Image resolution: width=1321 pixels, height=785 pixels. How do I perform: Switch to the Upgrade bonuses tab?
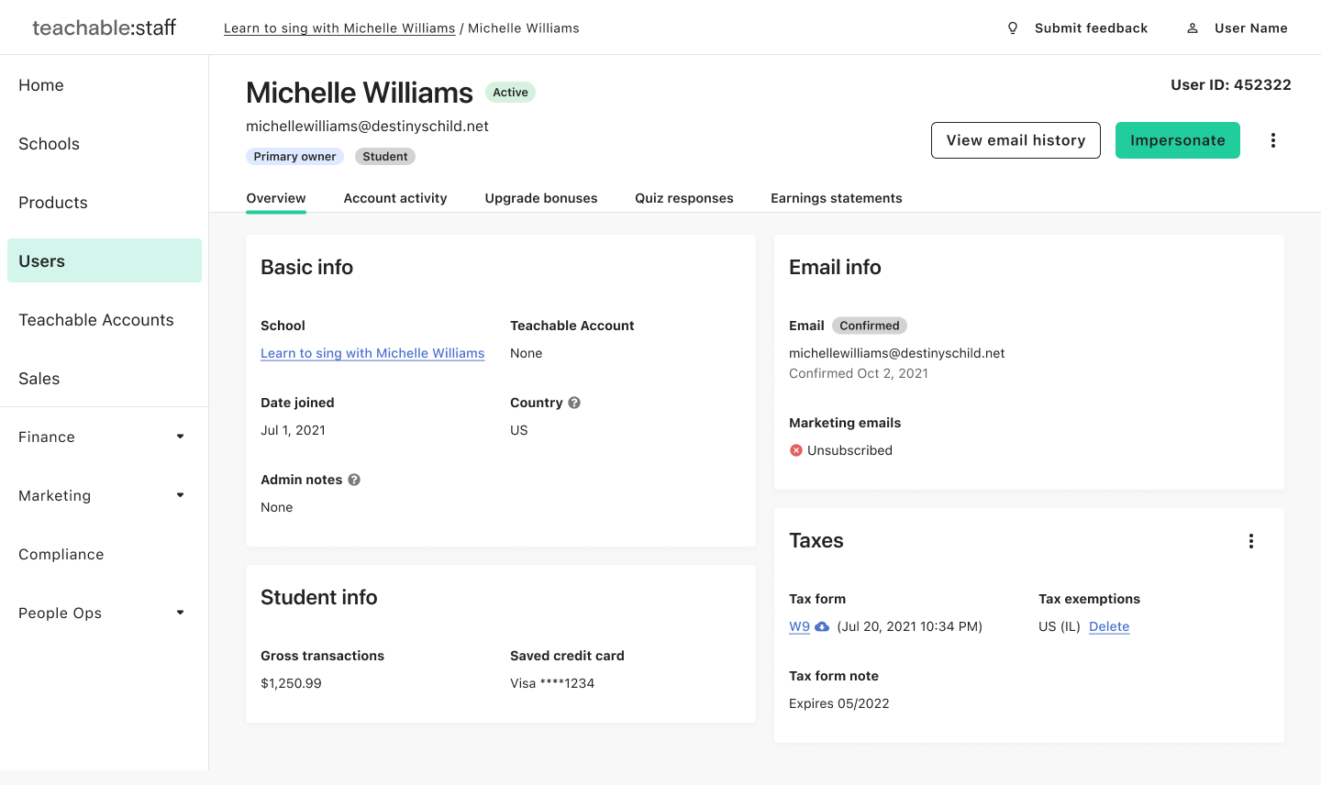541,198
